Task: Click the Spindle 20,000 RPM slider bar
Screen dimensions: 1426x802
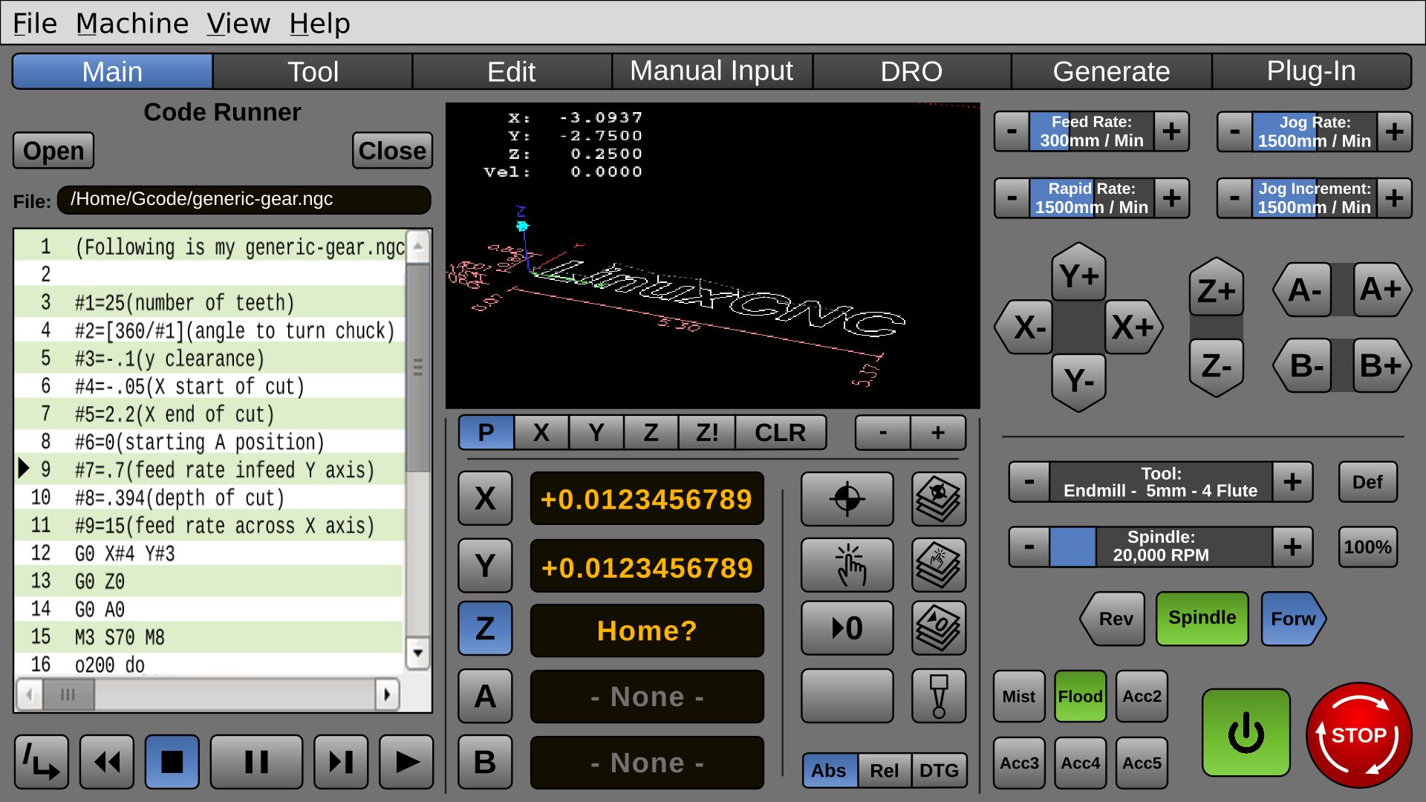Action: [x=1160, y=547]
